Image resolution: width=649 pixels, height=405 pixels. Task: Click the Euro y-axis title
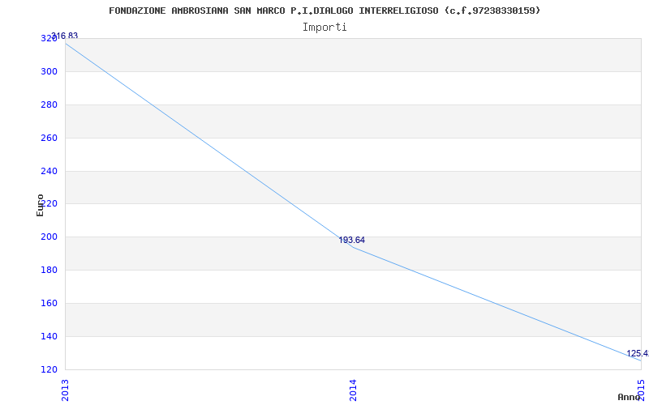[x=40, y=206]
